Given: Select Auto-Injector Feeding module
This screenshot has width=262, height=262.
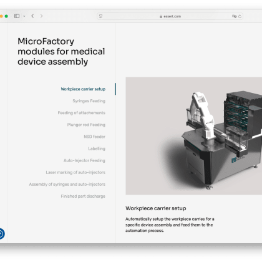Looking at the screenshot, I should (x=84, y=160).
